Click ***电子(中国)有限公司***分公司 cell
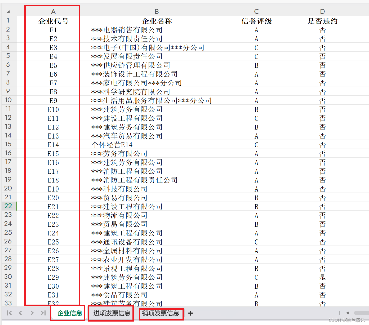Viewport: 369px width, 325px height. click(x=157, y=47)
